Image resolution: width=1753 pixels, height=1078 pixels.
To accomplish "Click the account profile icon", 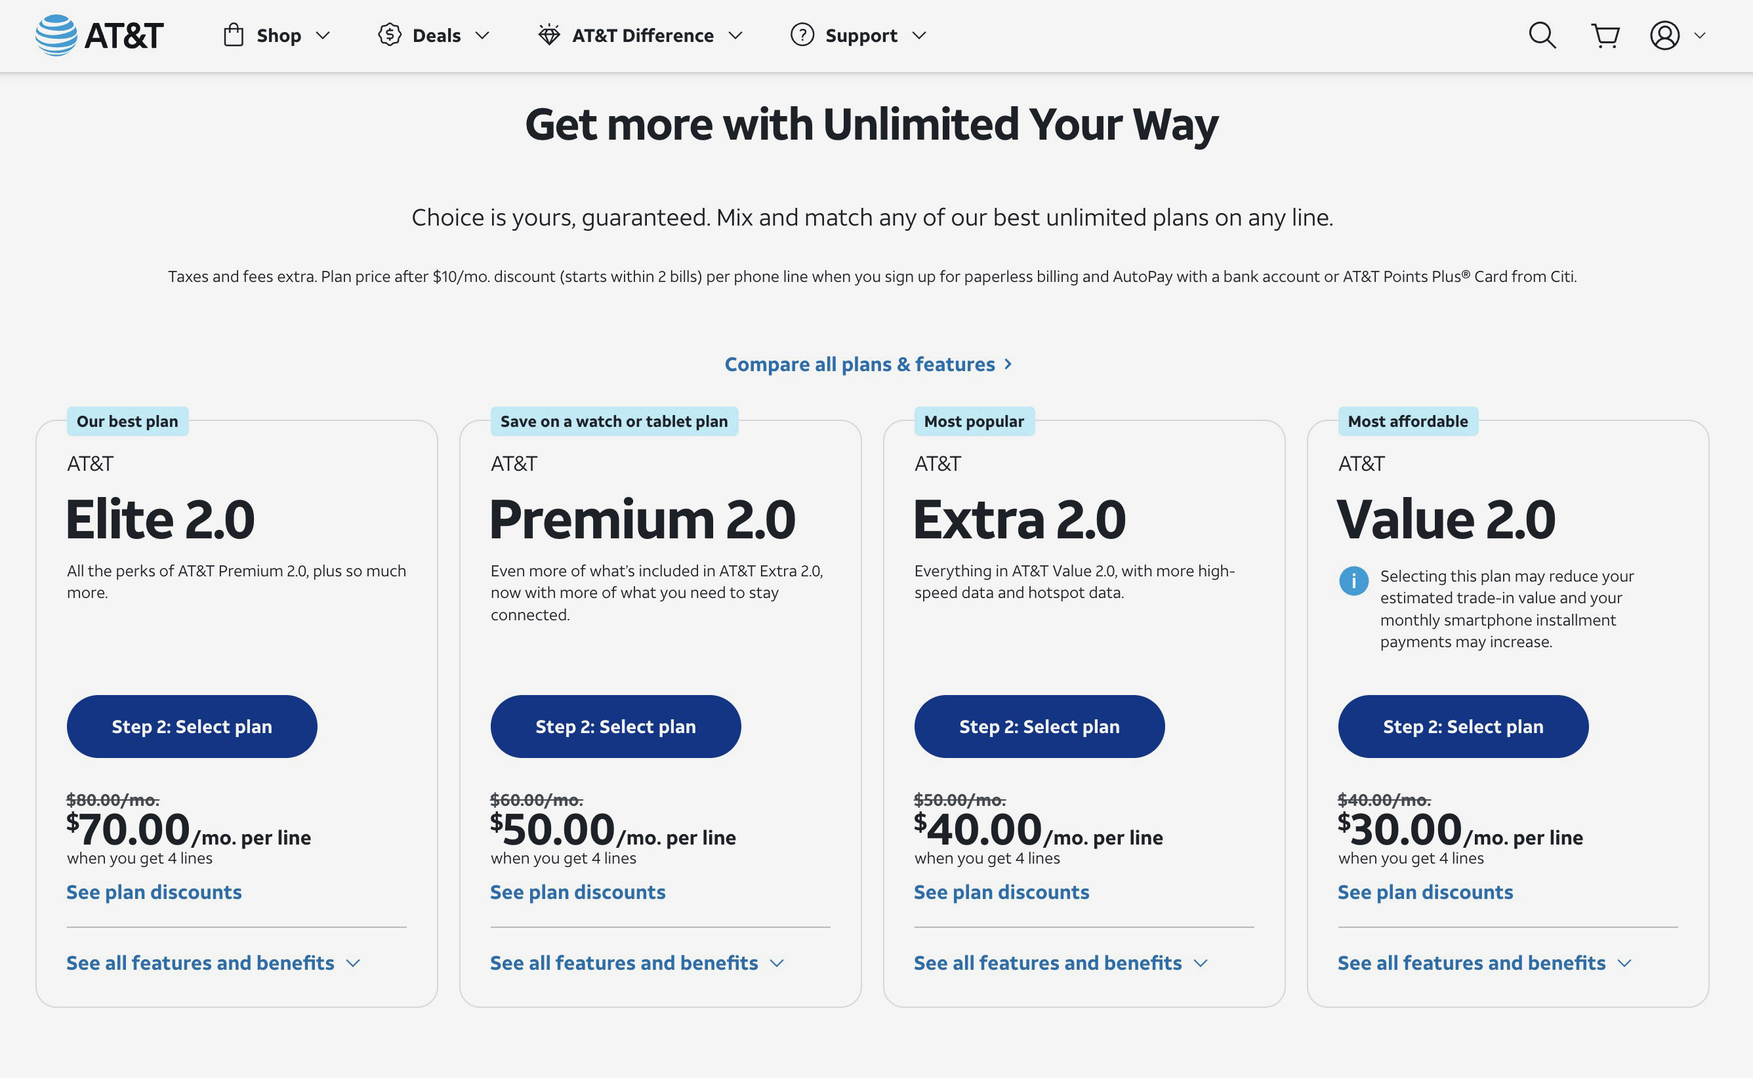I will pyautogui.click(x=1664, y=35).
